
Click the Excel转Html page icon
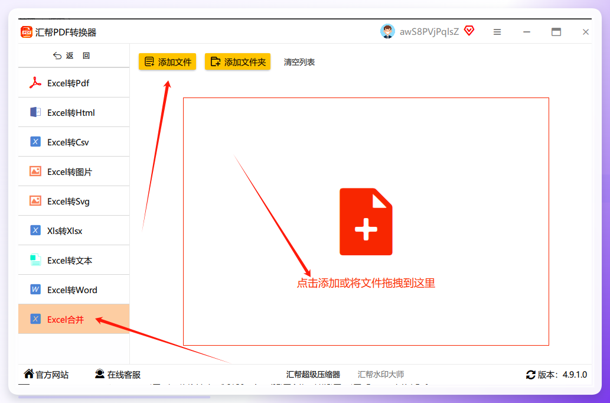pos(35,112)
